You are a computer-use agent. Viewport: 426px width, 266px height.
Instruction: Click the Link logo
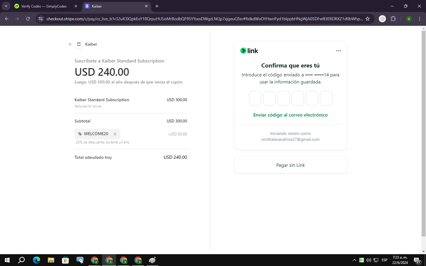click(249, 51)
